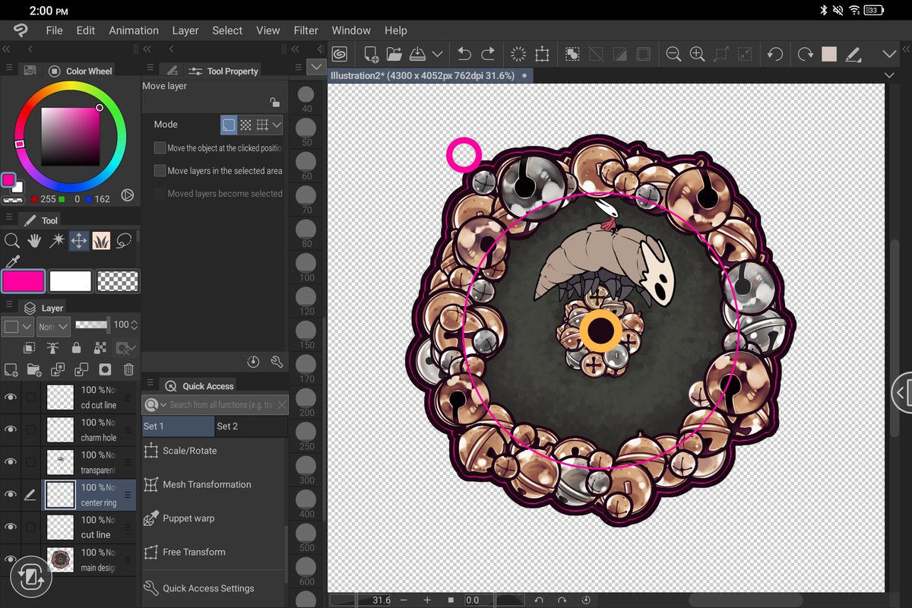Select the white sub color swatch
Image resolution: width=912 pixels, height=608 pixels.
71,281
